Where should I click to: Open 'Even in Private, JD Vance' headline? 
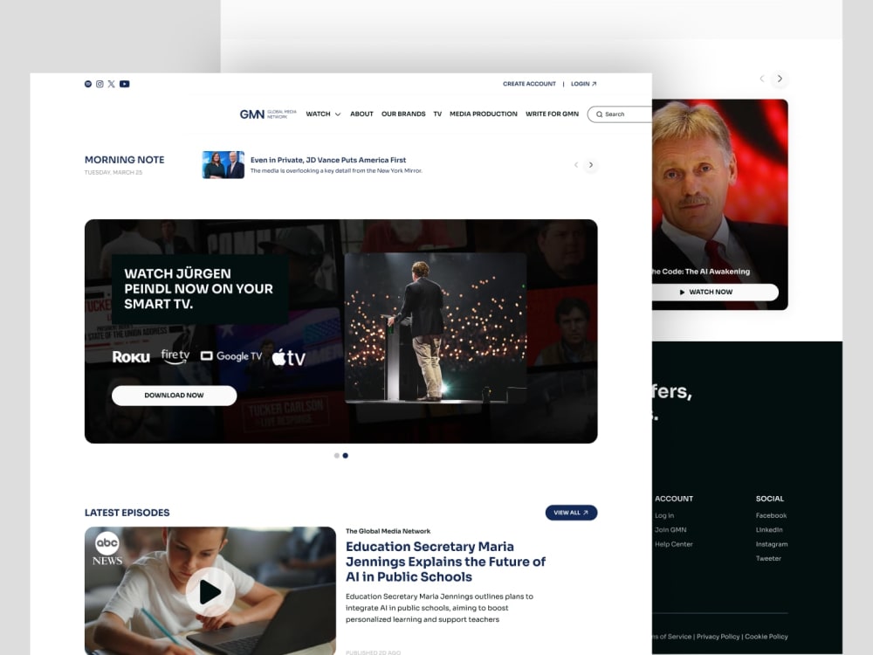pos(328,160)
